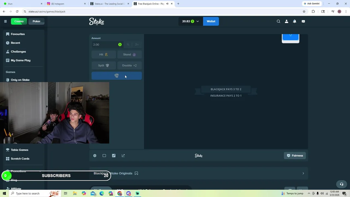Open the 20.82 balance currency dropdown

(x=191, y=21)
